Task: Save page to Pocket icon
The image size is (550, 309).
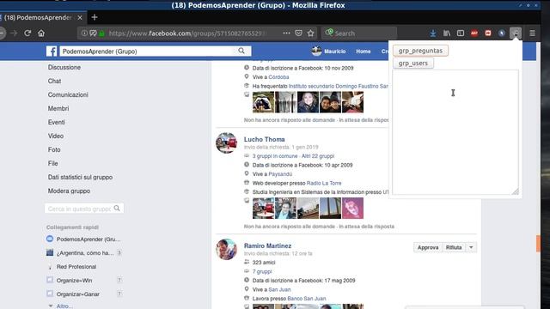Action: coord(298,33)
